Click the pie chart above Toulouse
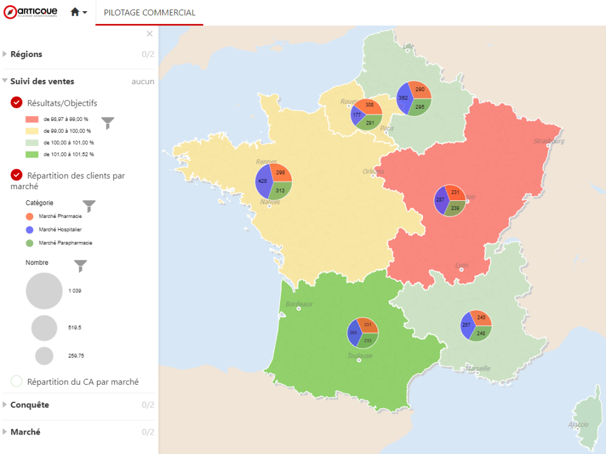This screenshot has height=454, width=606. point(362,333)
